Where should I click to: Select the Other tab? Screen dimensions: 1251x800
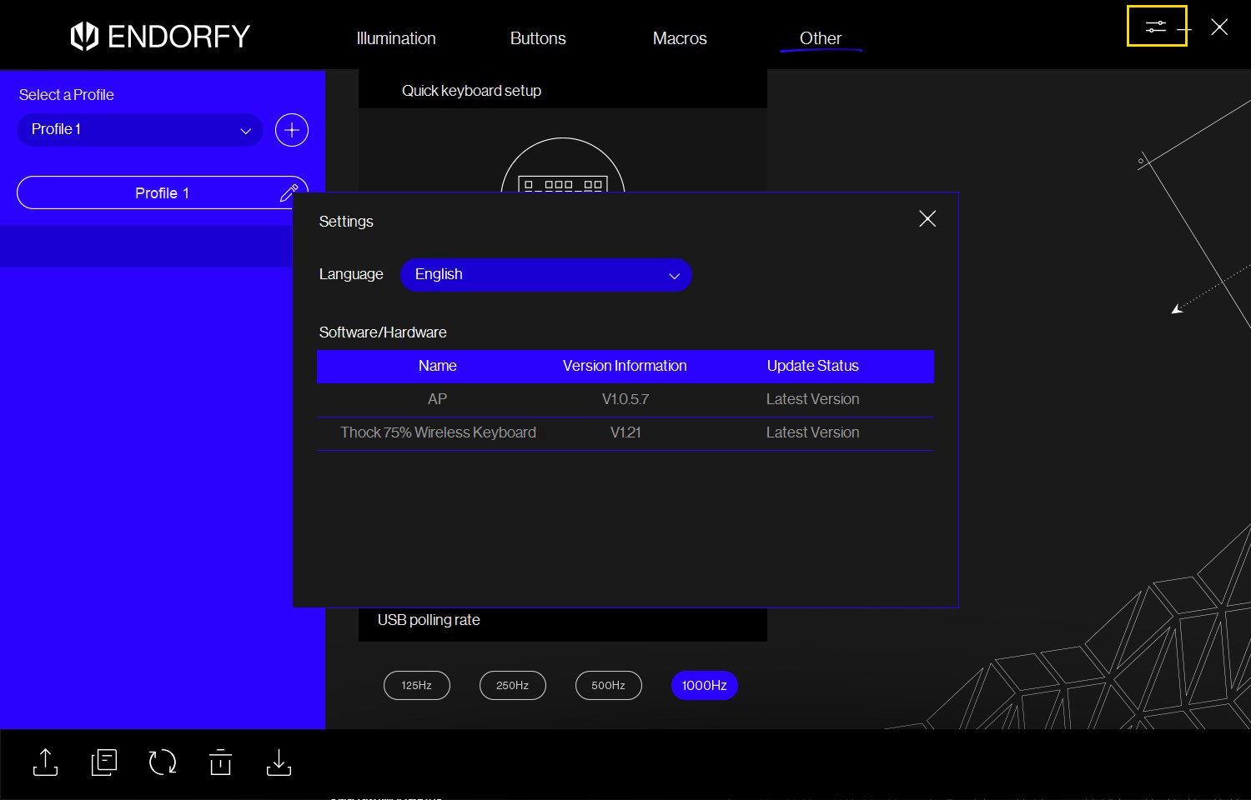click(x=821, y=38)
